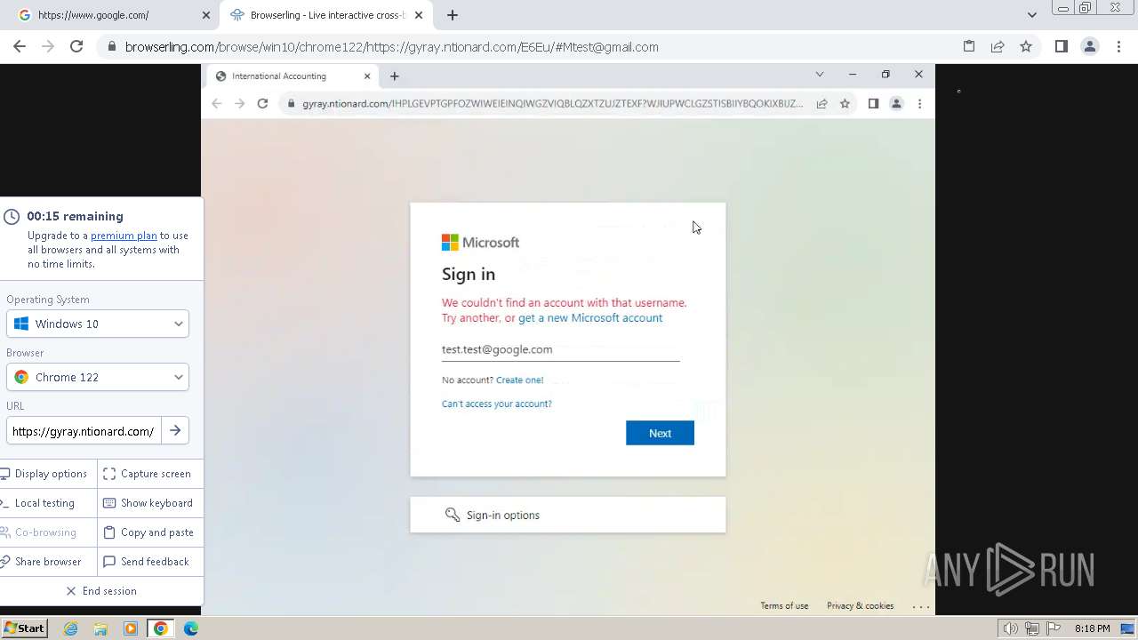Open new tab in inner remote browser
The width and height of the screenshot is (1138, 640).
pyautogui.click(x=395, y=76)
